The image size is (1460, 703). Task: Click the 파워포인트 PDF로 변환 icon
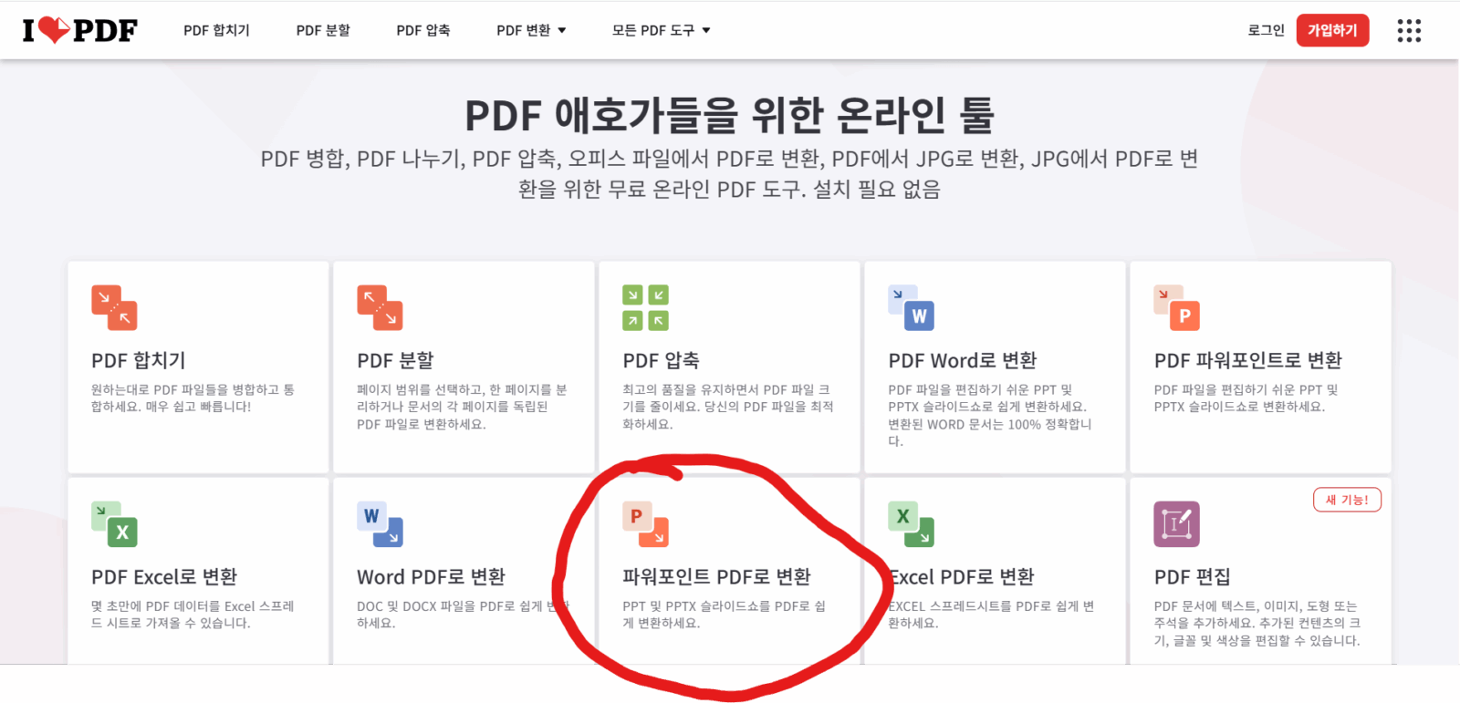645,523
